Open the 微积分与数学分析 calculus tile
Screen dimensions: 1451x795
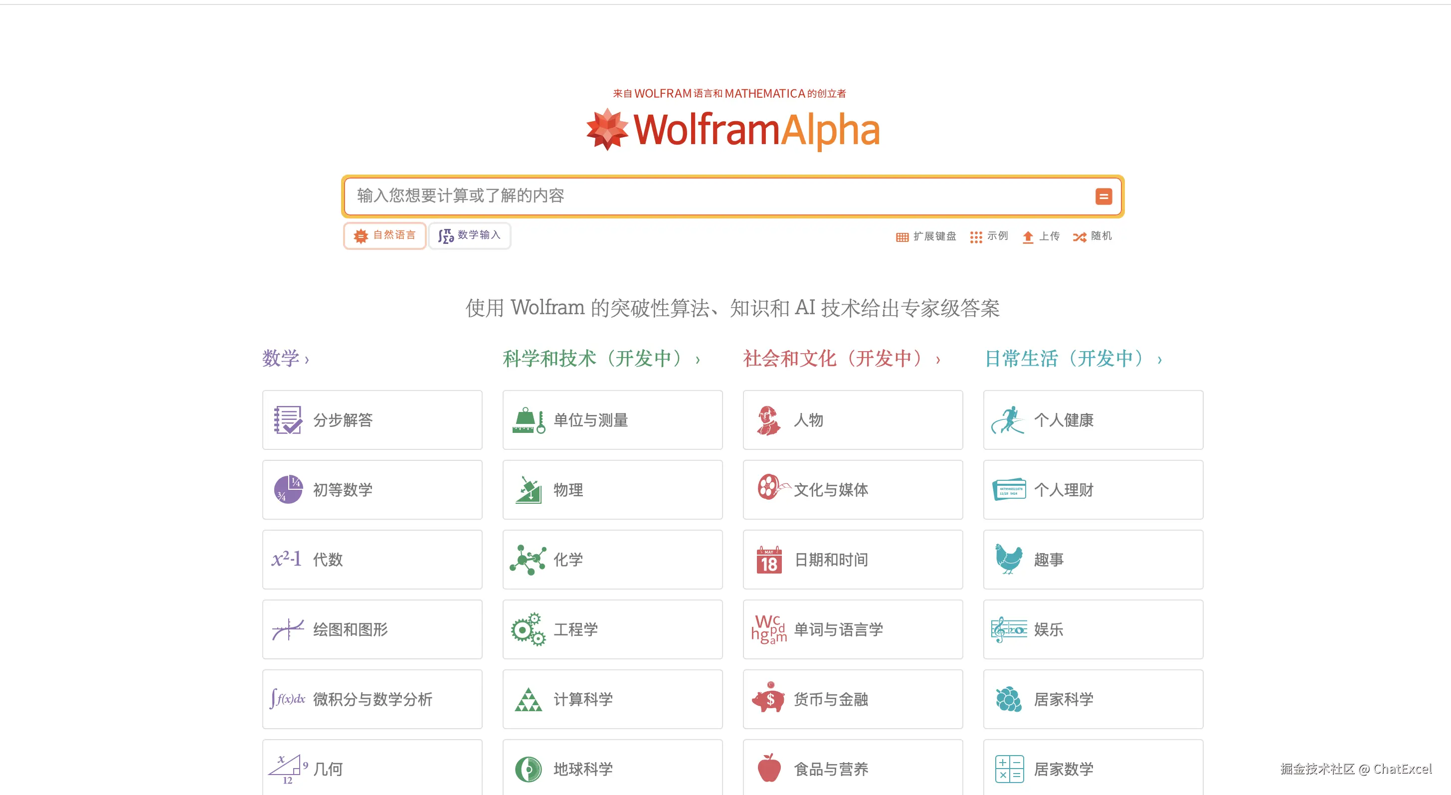click(x=372, y=699)
